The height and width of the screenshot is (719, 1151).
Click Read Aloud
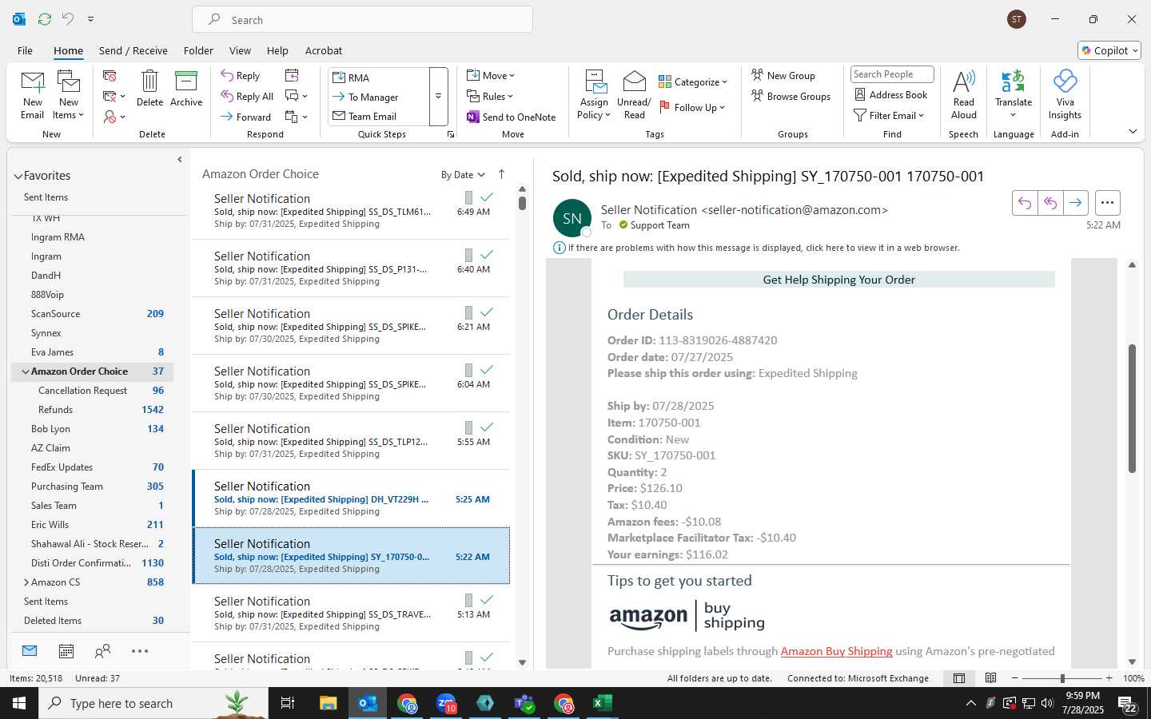coord(964,95)
